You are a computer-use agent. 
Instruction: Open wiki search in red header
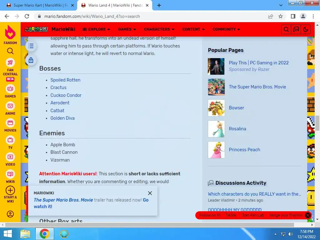point(286,29)
